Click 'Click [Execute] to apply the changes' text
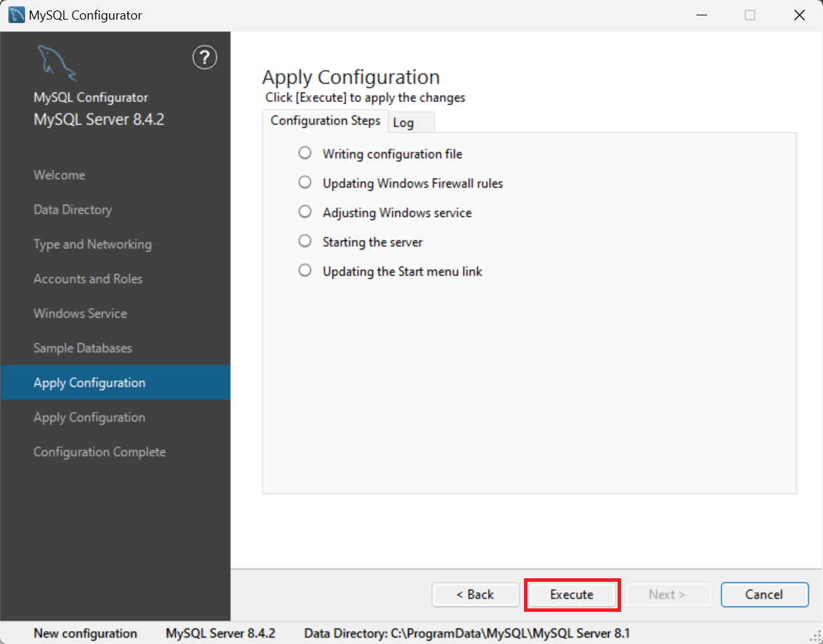 coord(365,98)
